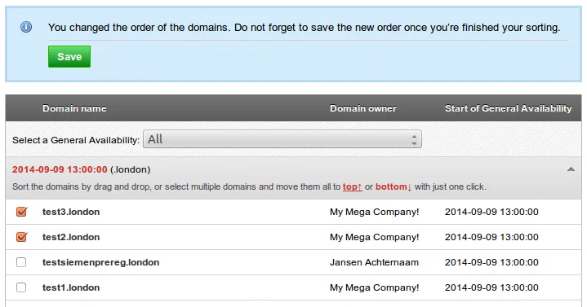
Task: Tick the test1.london checkbox
Action: pyautogui.click(x=21, y=287)
